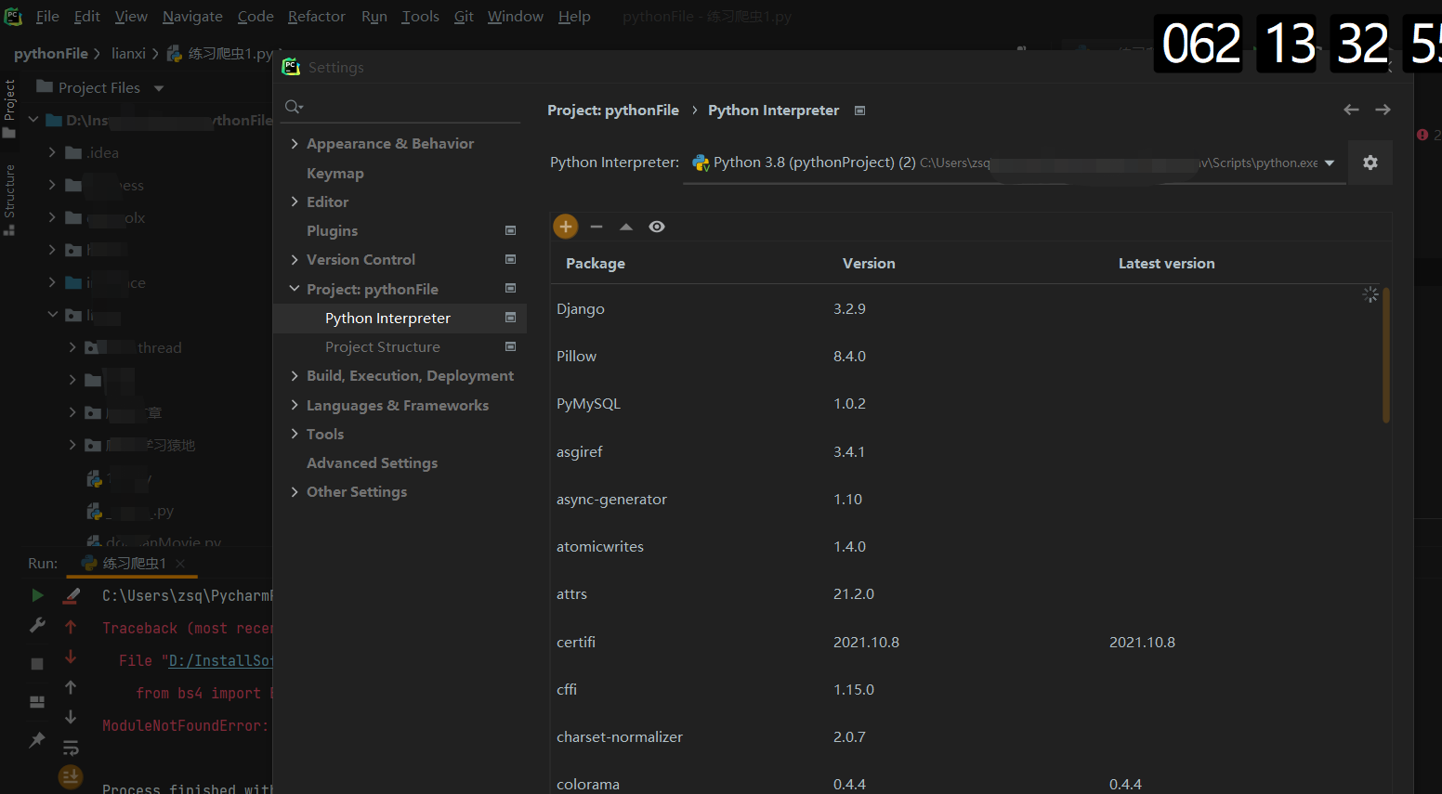Open run configuration settings wrench icon

(x=37, y=625)
